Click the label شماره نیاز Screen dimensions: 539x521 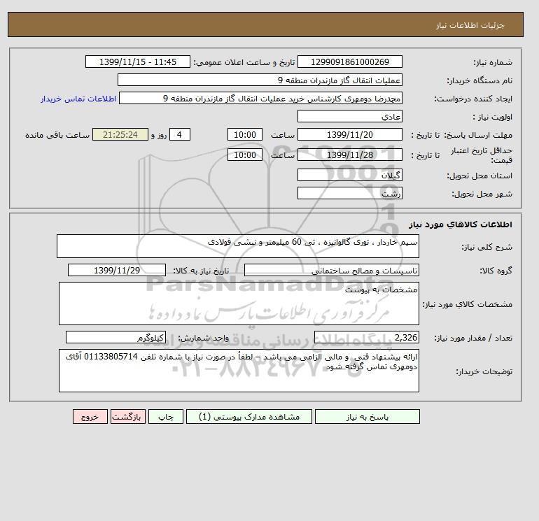coord(493,62)
